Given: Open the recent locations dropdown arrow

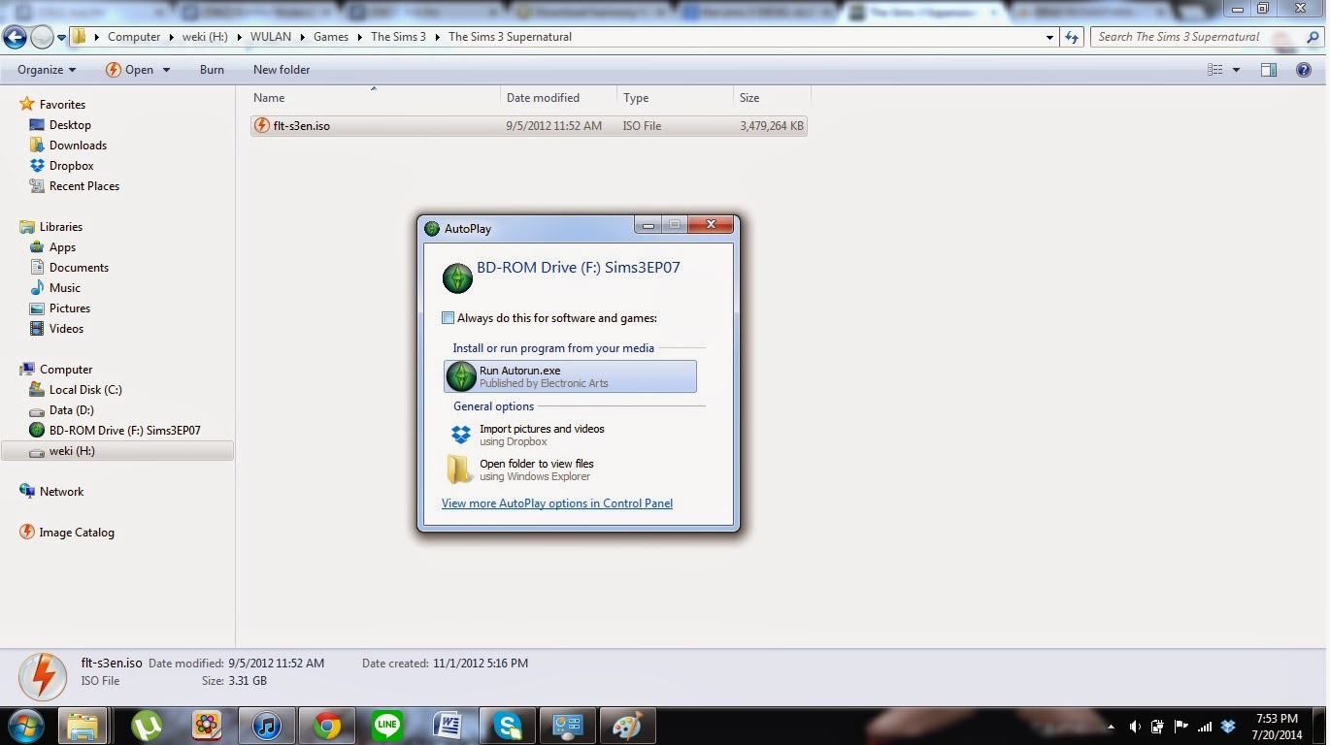Looking at the screenshot, I should 62,38.
